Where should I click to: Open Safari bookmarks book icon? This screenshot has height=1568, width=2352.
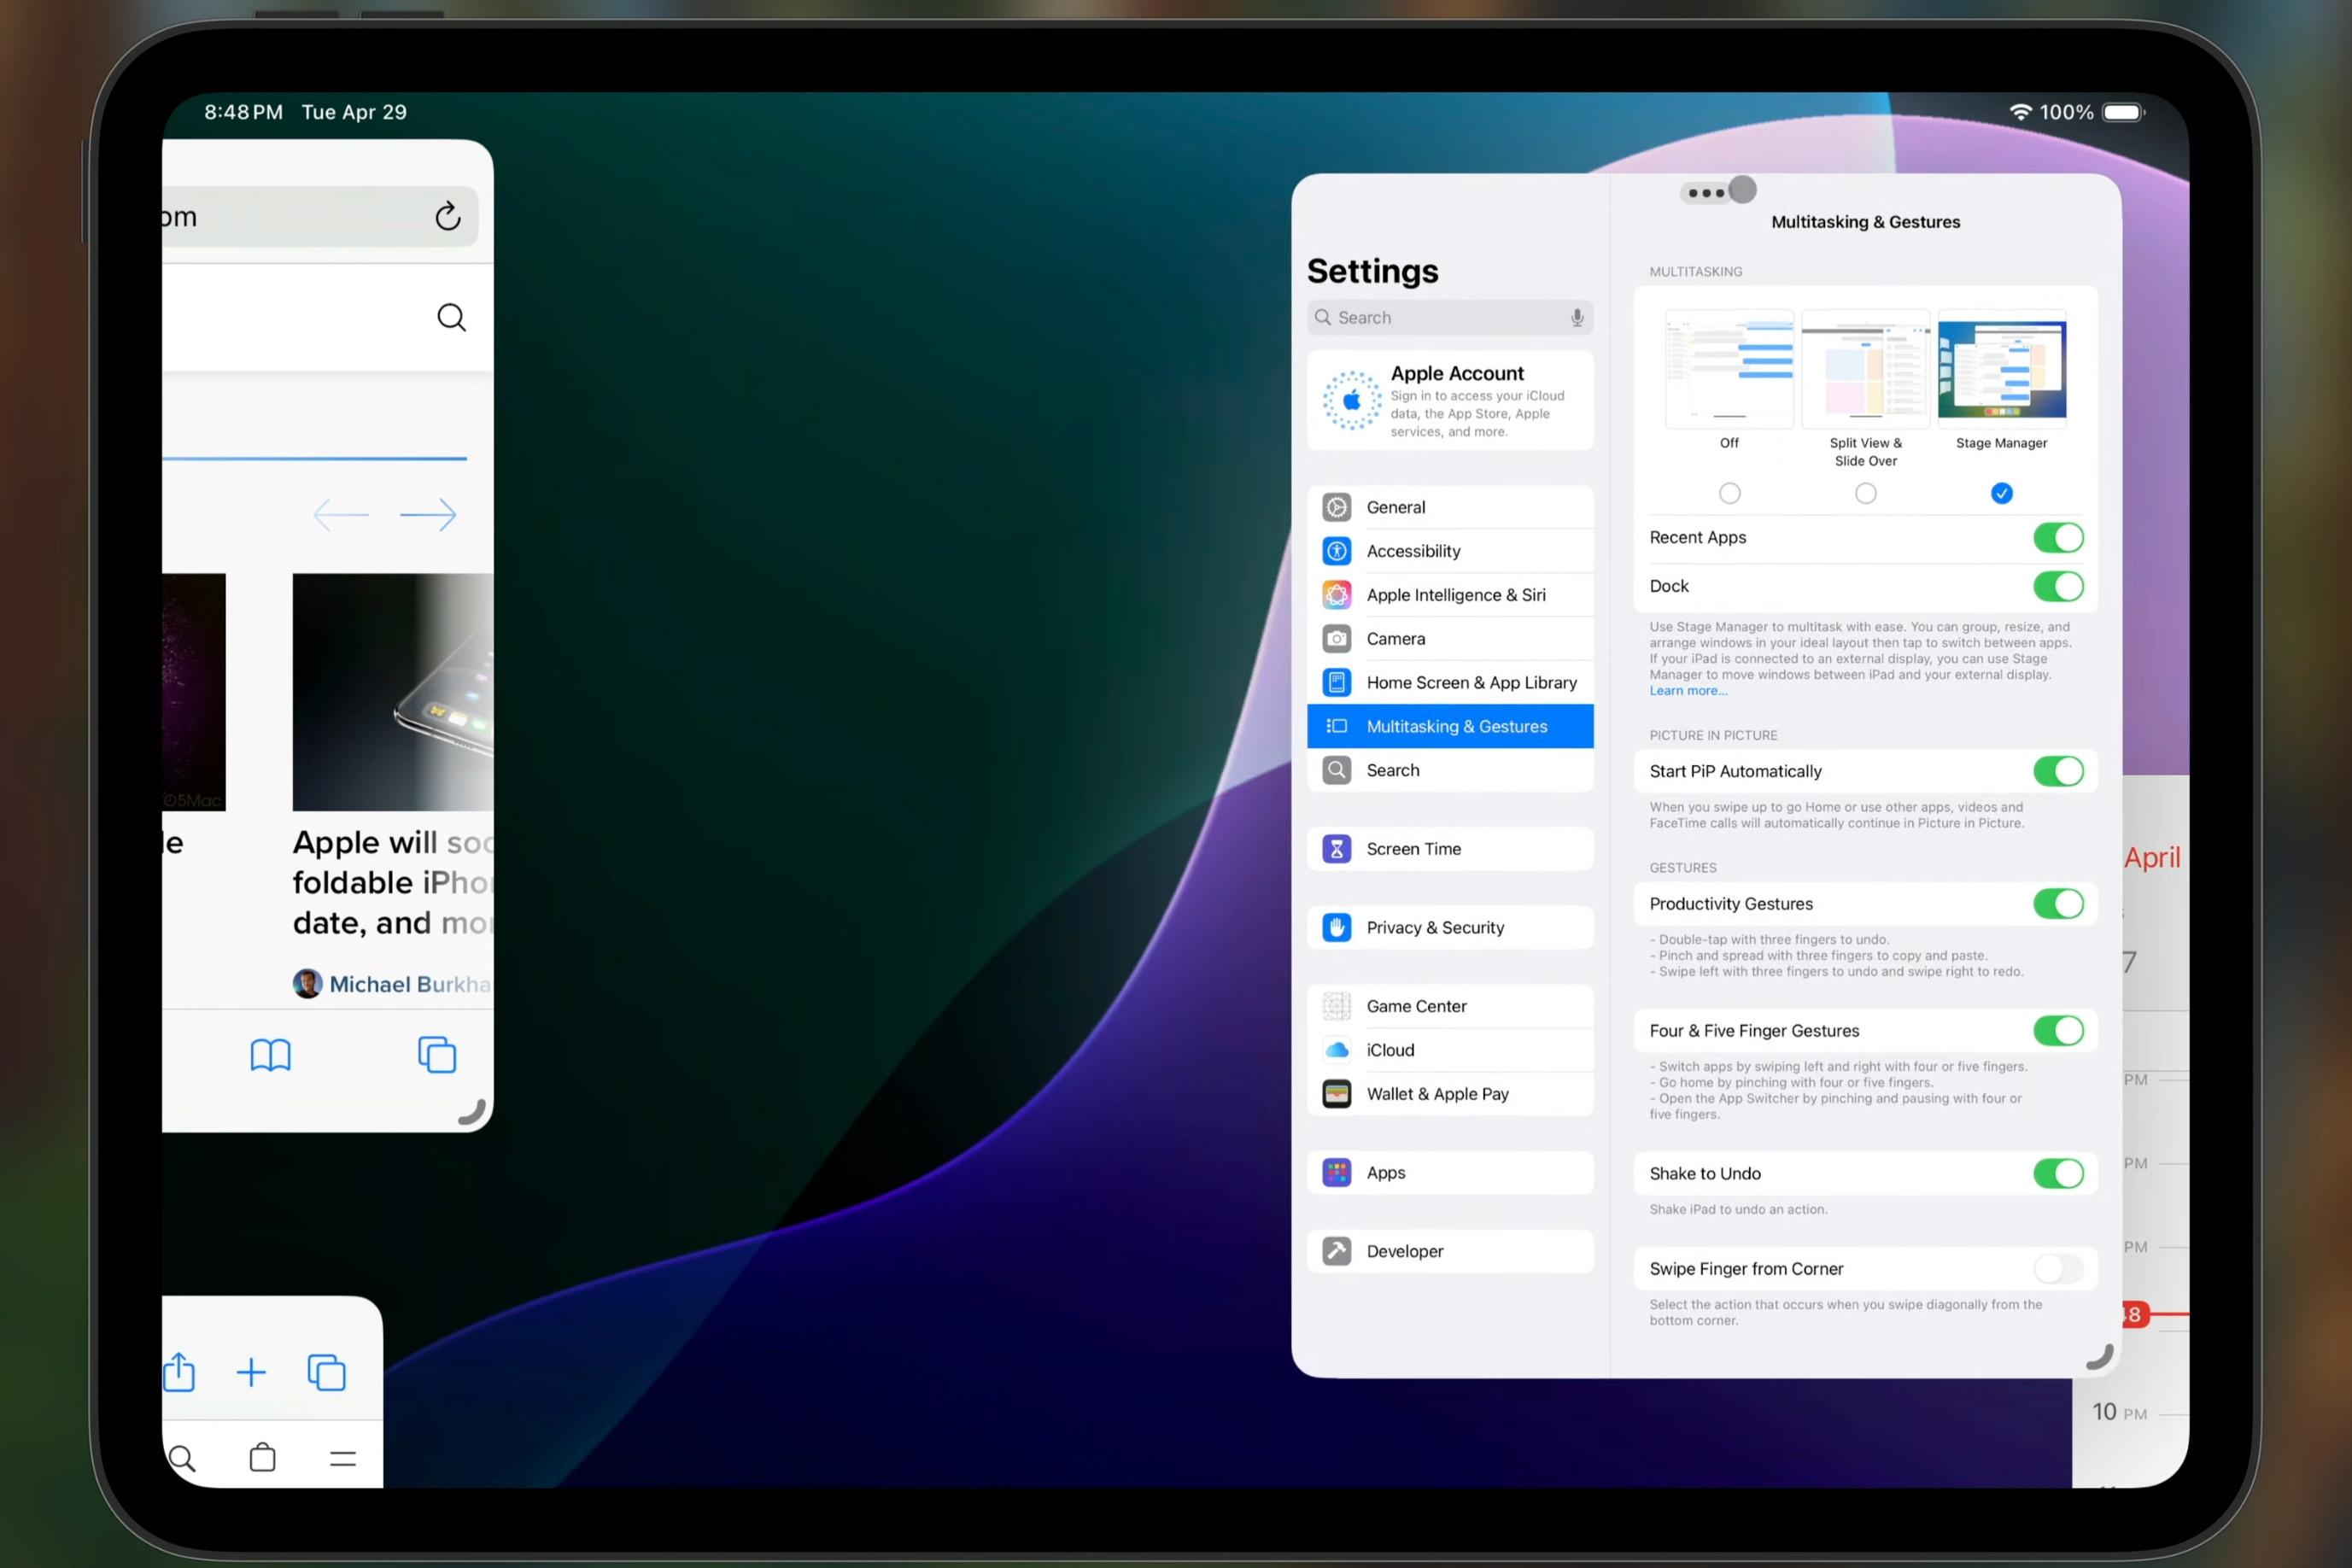tap(270, 1055)
